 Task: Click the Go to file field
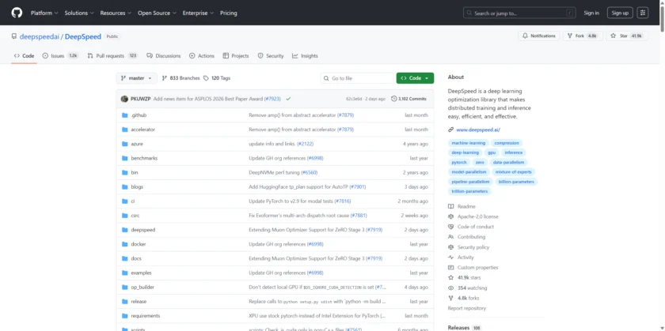coord(358,78)
